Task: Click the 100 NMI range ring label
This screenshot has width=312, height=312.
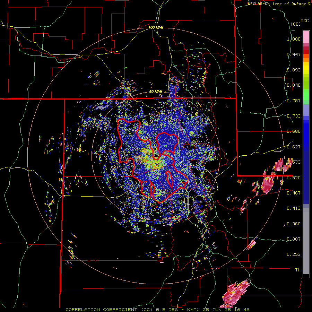Action: pos(156,27)
